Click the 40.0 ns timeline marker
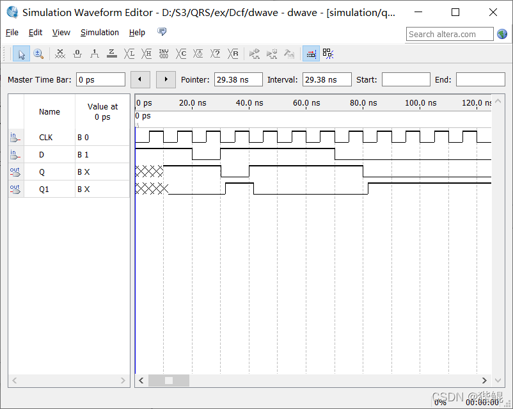This screenshot has height=409, width=513. (249, 103)
